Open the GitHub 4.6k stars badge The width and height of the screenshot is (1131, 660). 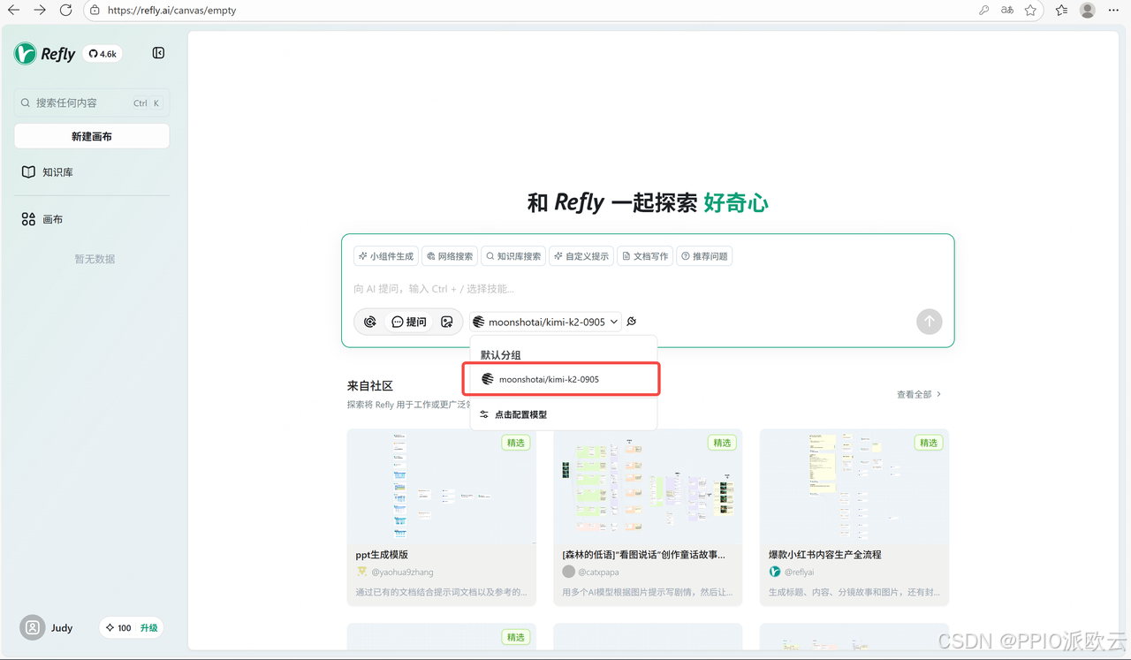102,54
